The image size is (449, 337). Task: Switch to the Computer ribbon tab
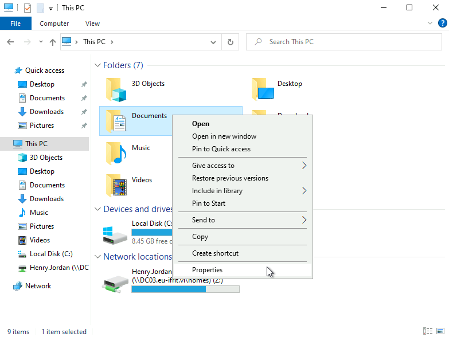click(x=54, y=23)
